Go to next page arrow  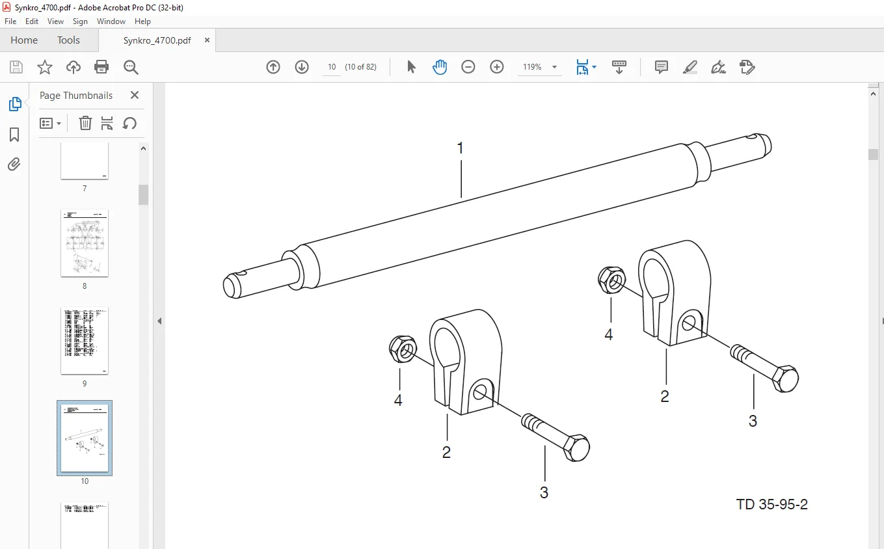tap(302, 67)
